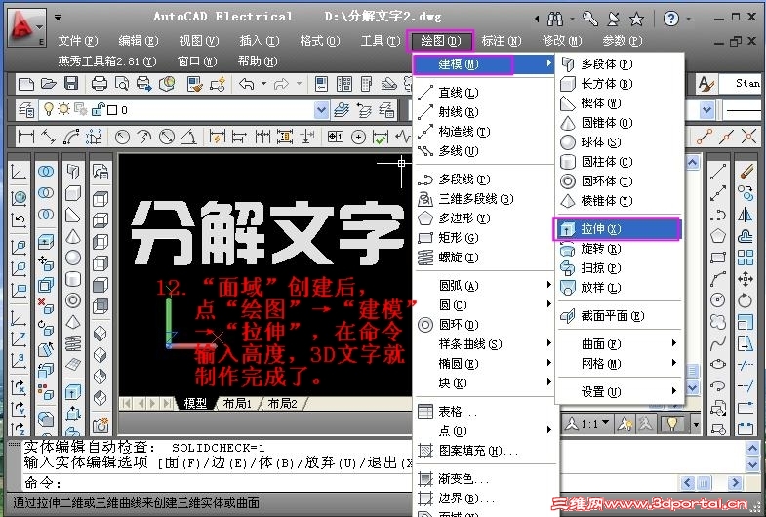The image size is (766, 517).
Task: Choose 长方体(B) in modeling submenu
Action: (620, 84)
